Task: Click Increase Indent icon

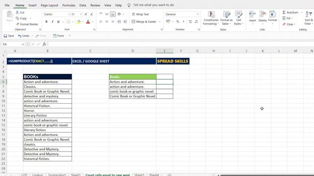Action: point(125,22)
